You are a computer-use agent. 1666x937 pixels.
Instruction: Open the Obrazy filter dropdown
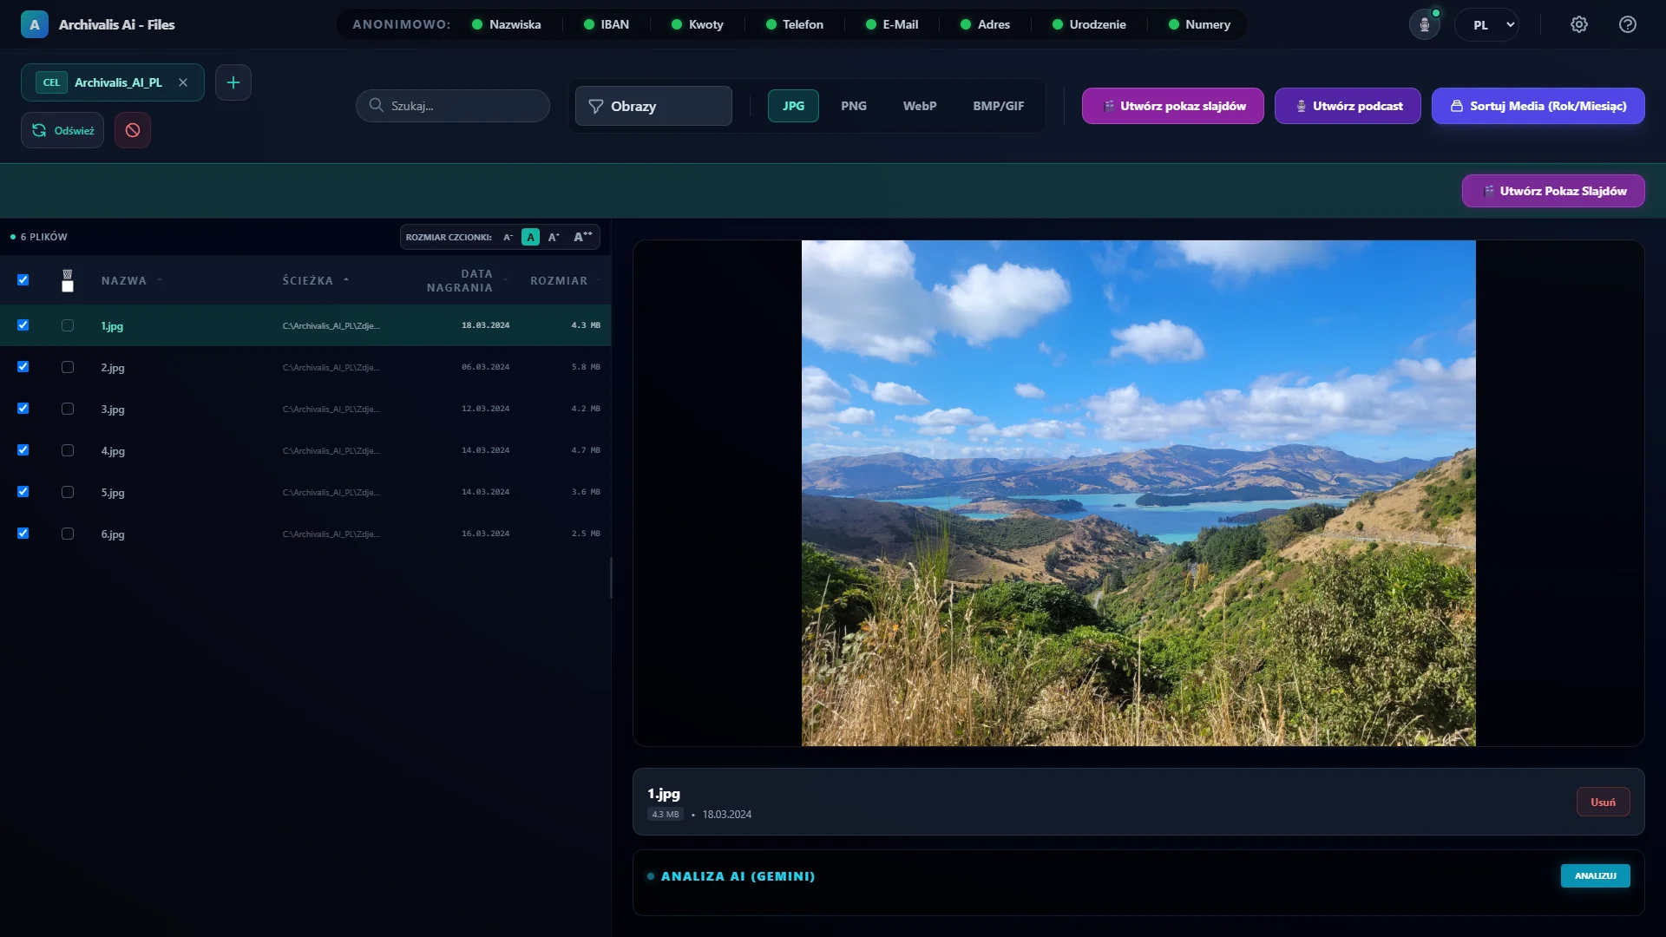[653, 106]
